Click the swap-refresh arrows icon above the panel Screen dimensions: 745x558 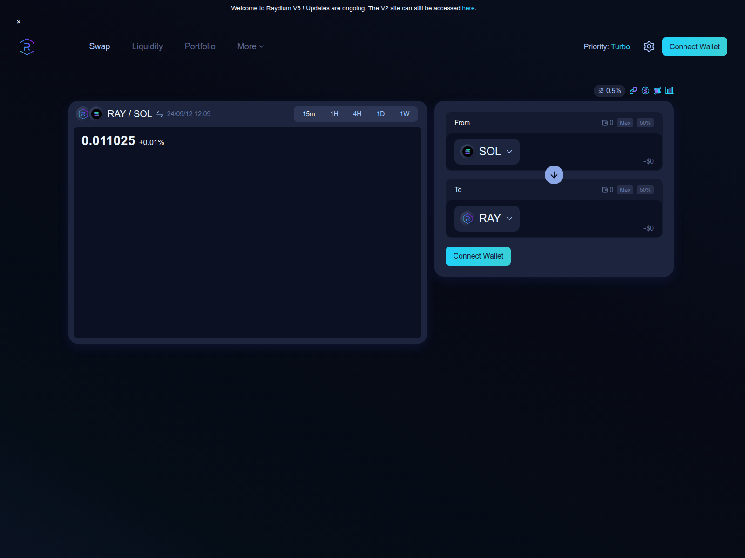tap(657, 91)
